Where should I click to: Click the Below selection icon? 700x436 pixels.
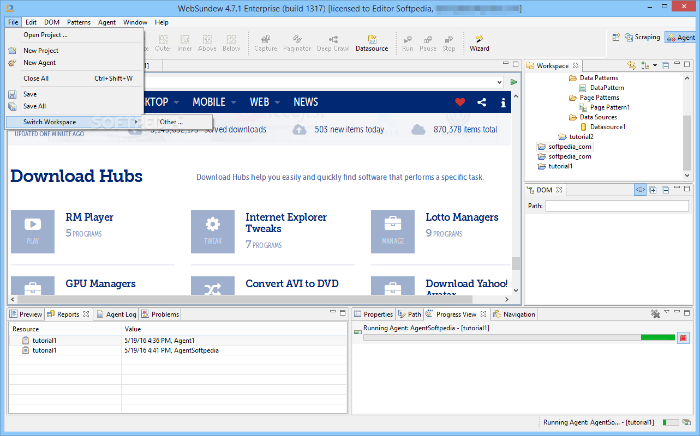tap(231, 40)
